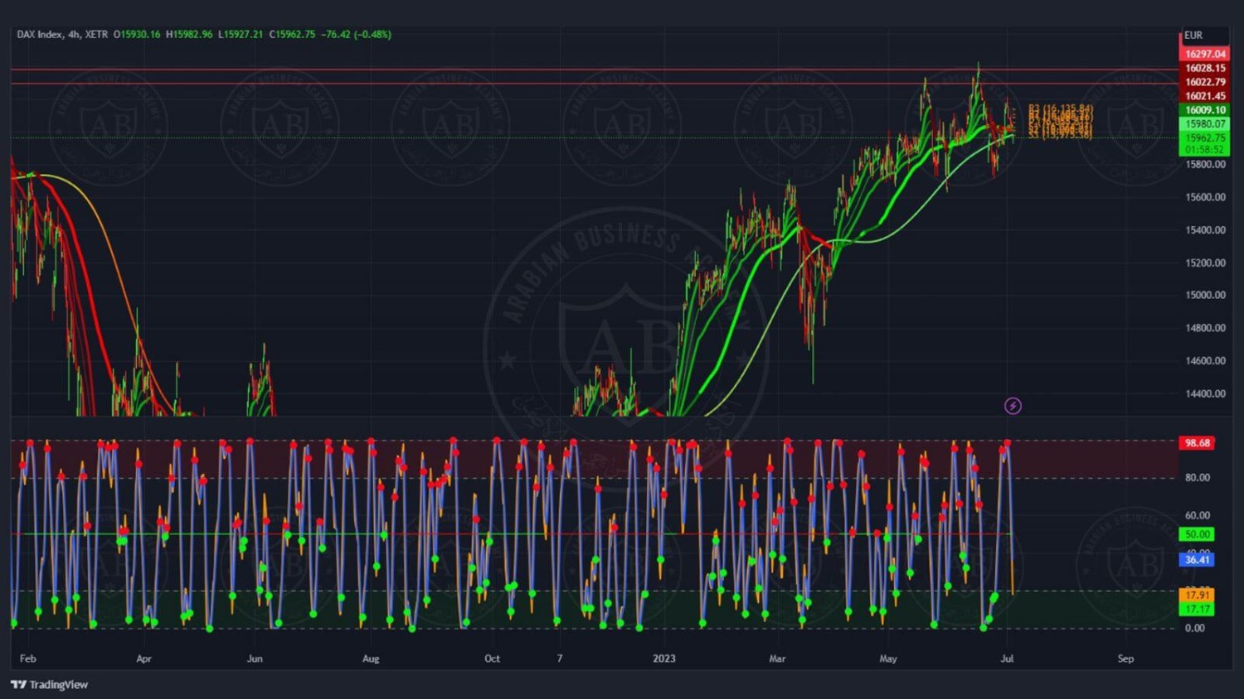Click the current price label 15962.75
Screen dimensions: 1244x699
(1204, 137)
